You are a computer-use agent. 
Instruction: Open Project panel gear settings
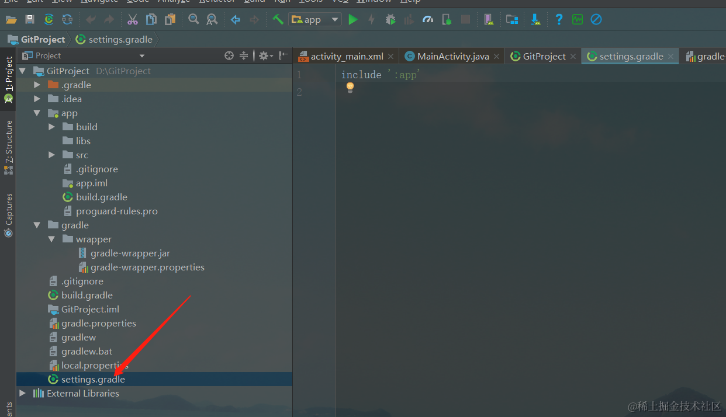point(265,55)
